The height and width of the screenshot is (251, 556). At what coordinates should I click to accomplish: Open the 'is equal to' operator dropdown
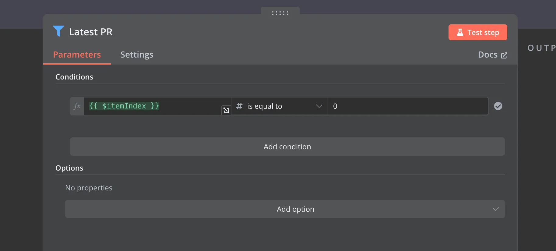click(280, 106)
